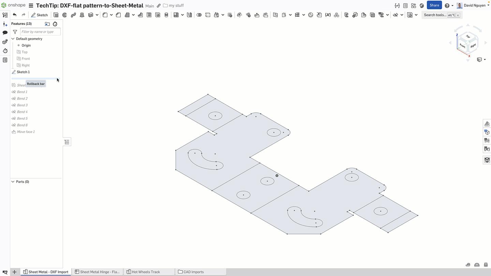Select the Sweep tool
Viewport: 491px width, 276px height.
[73, 15]
